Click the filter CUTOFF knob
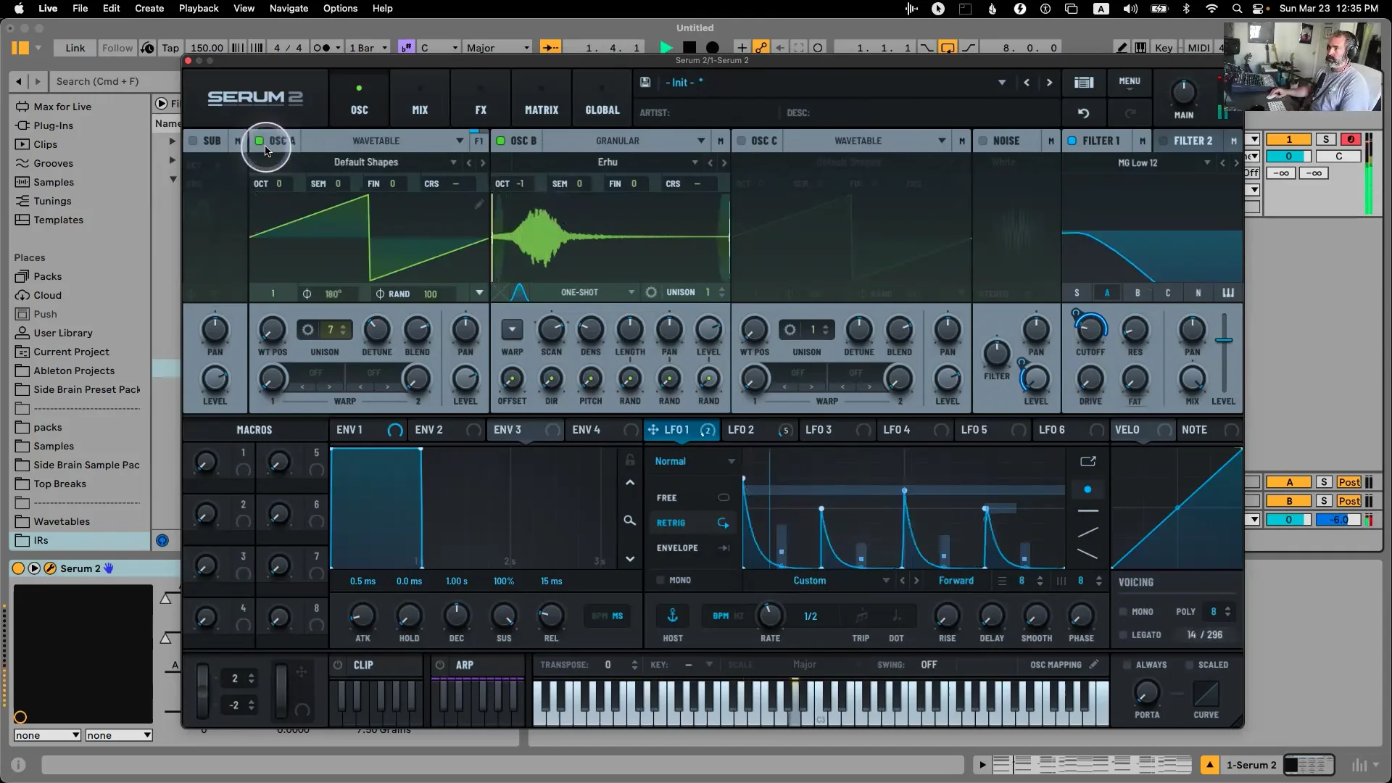Viewport: 1392px width, 783px height. [x=1090, y=330]
